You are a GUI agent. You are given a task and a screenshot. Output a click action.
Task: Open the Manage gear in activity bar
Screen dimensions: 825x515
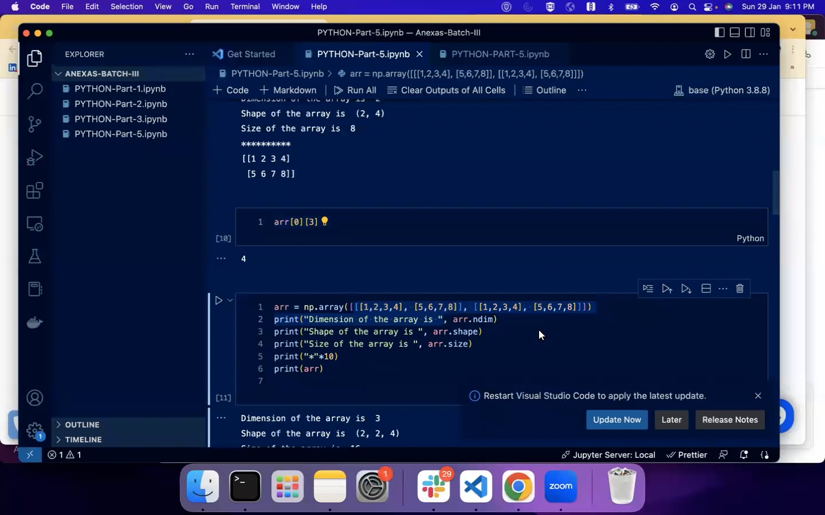coord(35,430)
